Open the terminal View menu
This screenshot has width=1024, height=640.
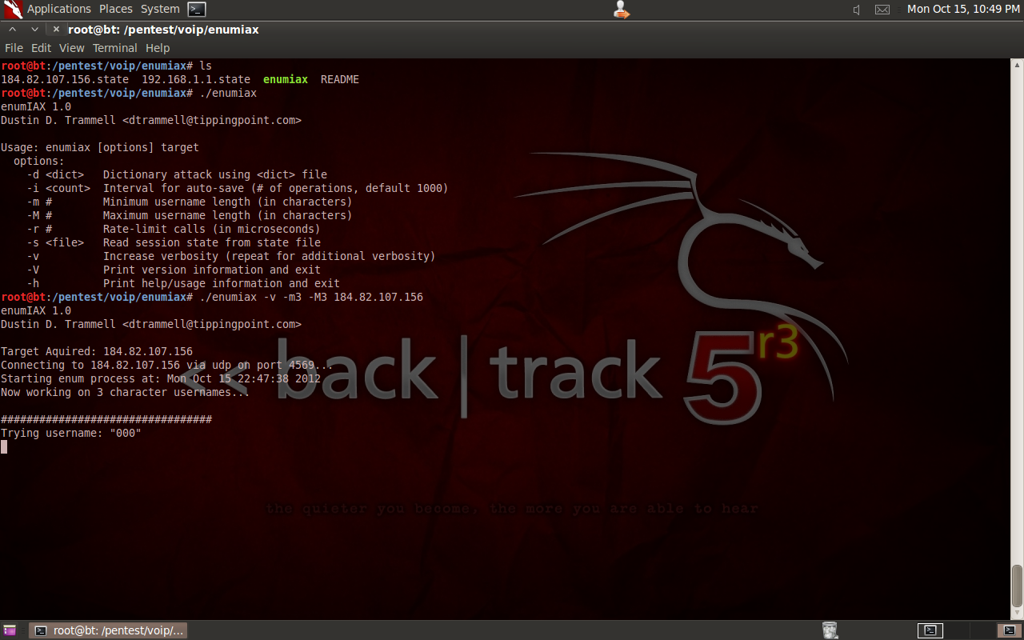(x=71, y=48)
